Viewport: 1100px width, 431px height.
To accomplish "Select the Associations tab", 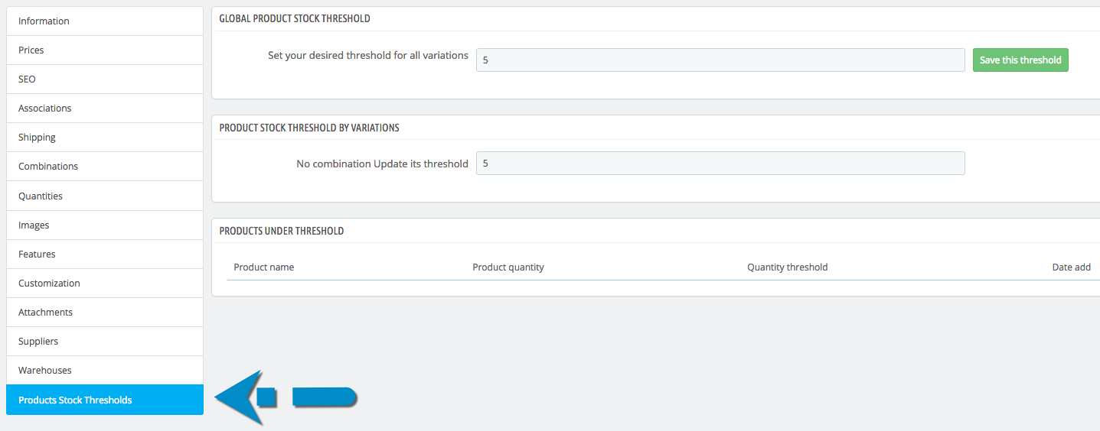I will click(44, 108).
